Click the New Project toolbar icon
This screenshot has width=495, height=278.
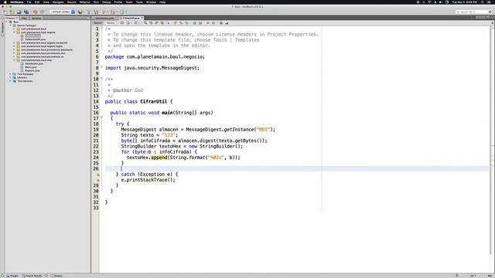click(x=12, y=12)
